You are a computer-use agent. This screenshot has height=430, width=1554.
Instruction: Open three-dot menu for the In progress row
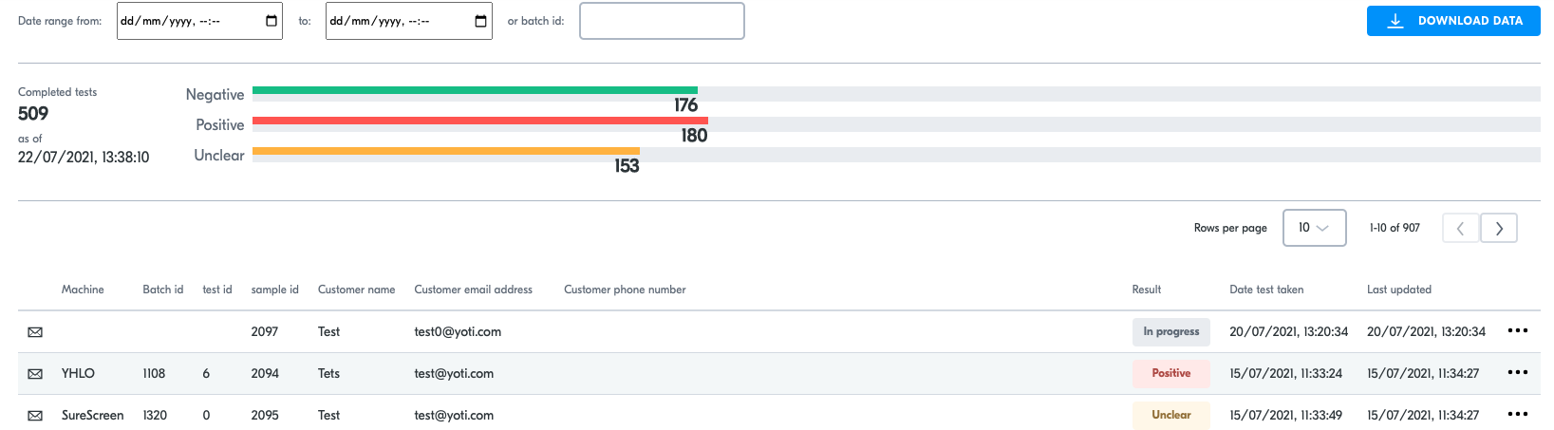pyautogui.click(x=1518, y=330)
